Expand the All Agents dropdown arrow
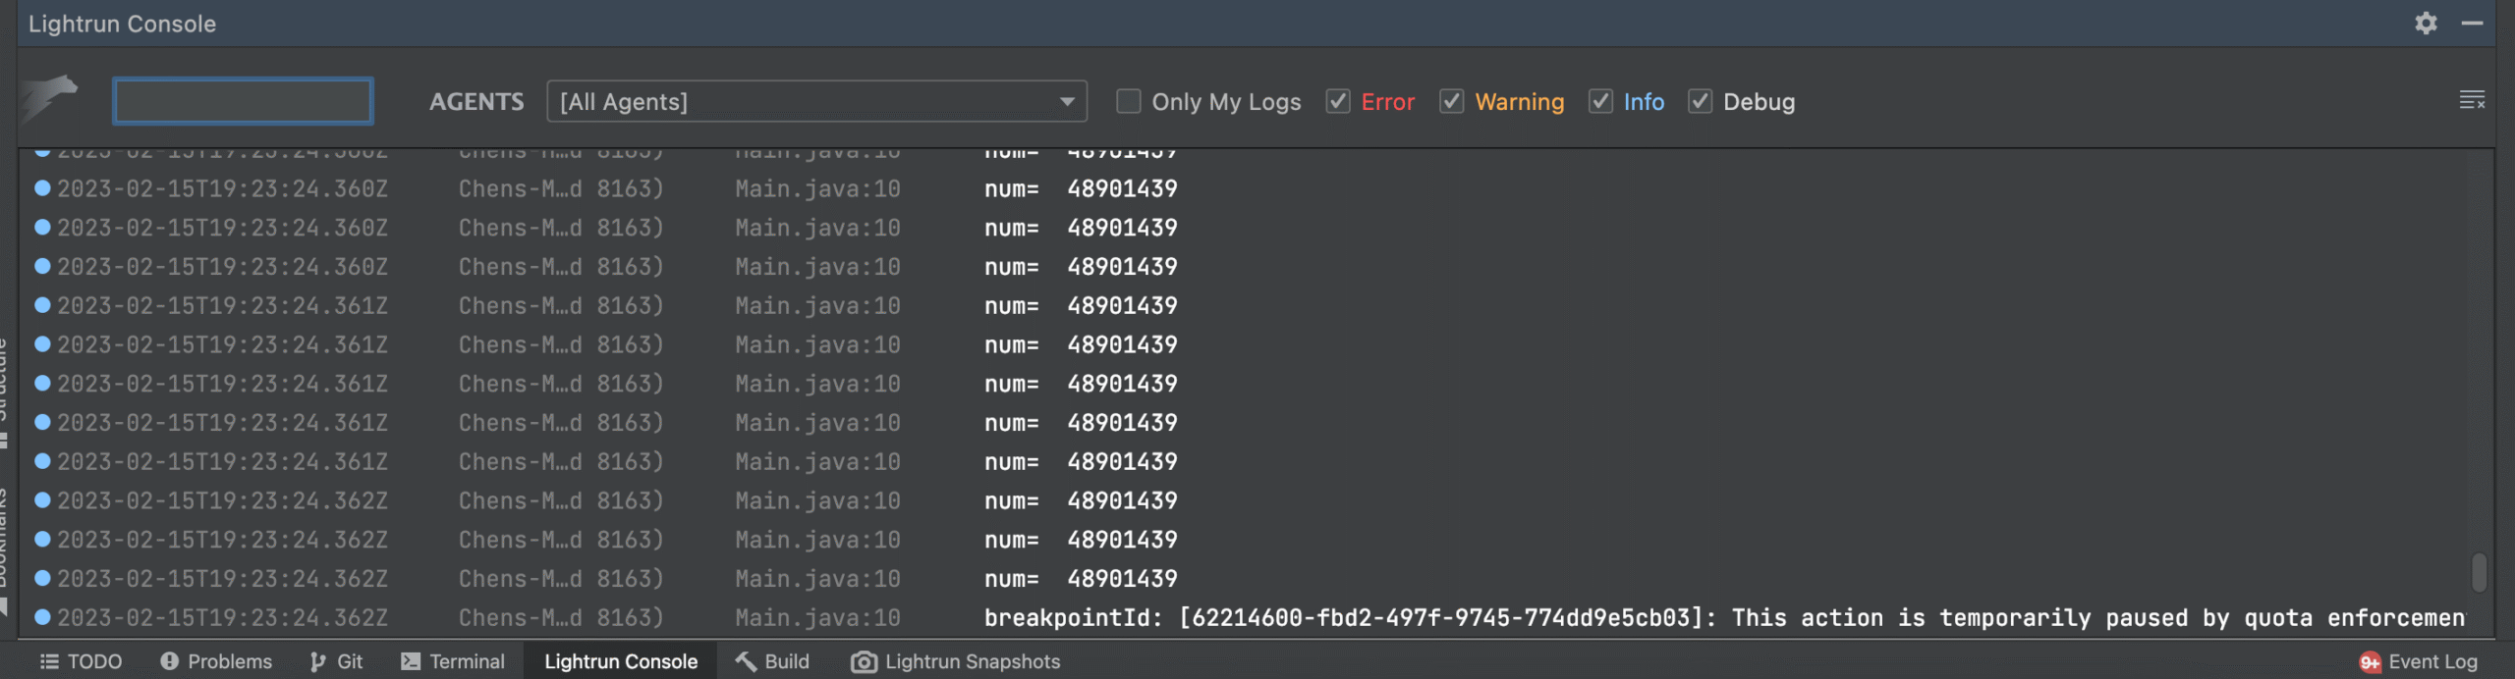2515x679 pixels. (1067, 102)
